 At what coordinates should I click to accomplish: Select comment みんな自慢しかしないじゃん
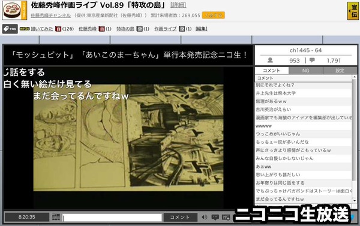[303, 158]
